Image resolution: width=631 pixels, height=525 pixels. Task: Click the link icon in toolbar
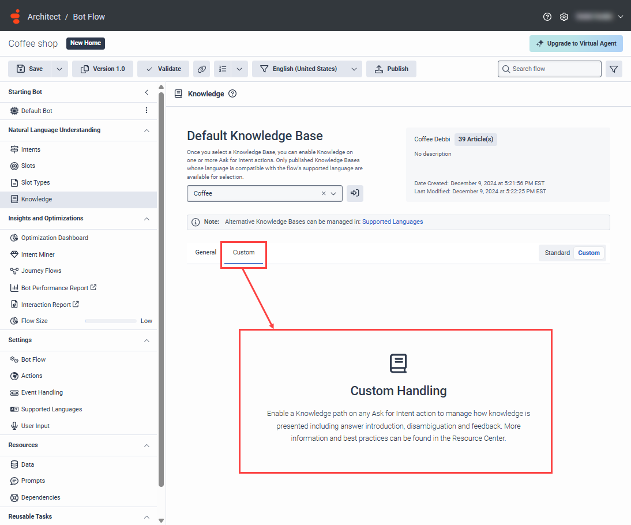tap(202, 69)
